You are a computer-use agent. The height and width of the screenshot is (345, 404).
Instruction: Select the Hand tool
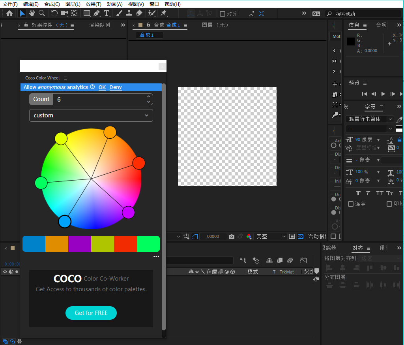32,13
